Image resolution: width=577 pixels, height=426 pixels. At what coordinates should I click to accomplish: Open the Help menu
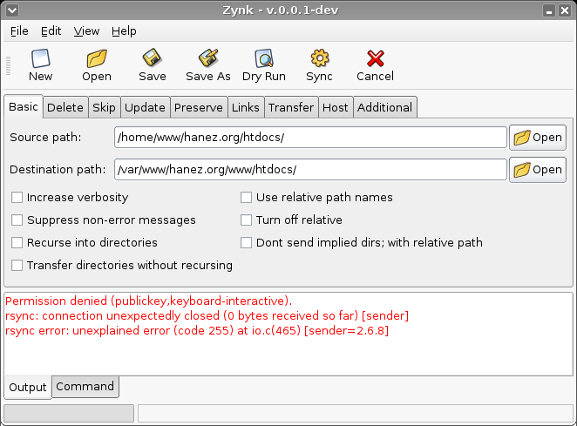point(124,31)
